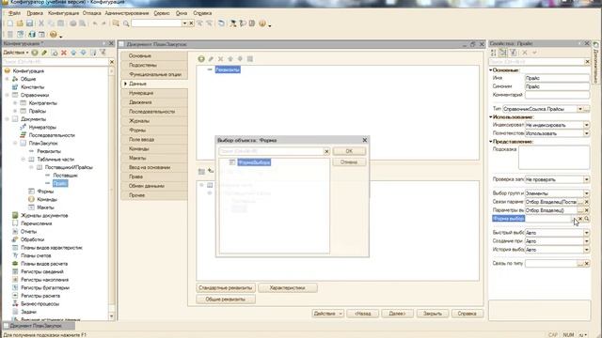Screen dimensions: 602x338
Task: Click Отмена in Выбор объекта dialog
Action: (349, 162)
